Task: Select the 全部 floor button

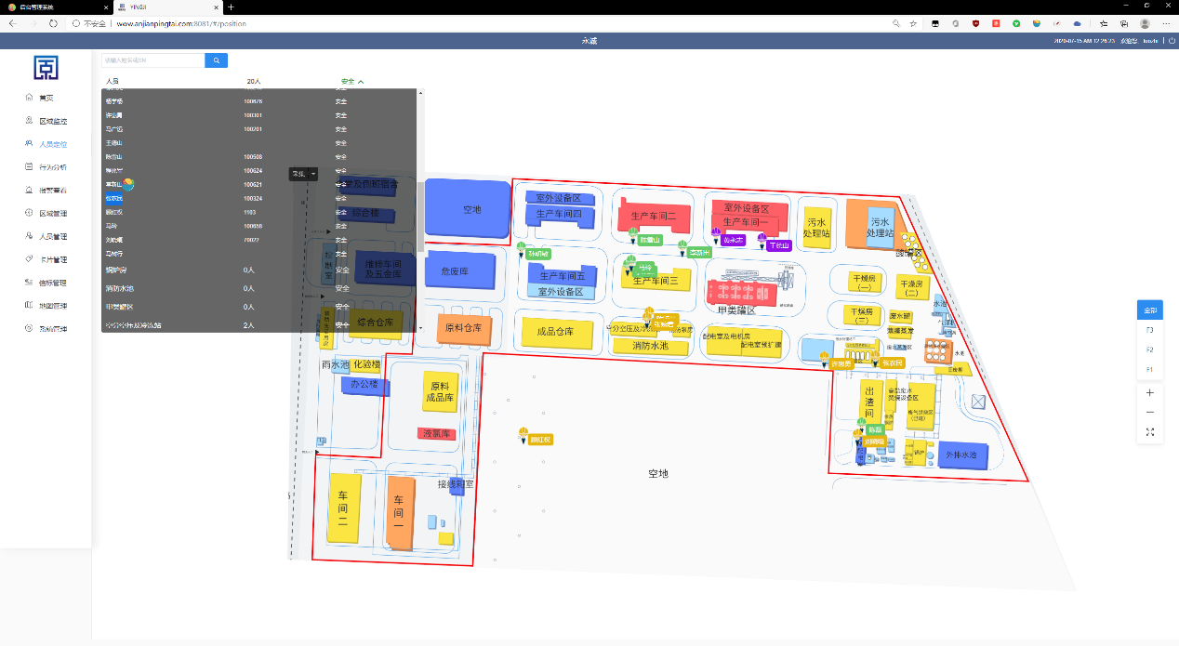Action: [1150, 310]
